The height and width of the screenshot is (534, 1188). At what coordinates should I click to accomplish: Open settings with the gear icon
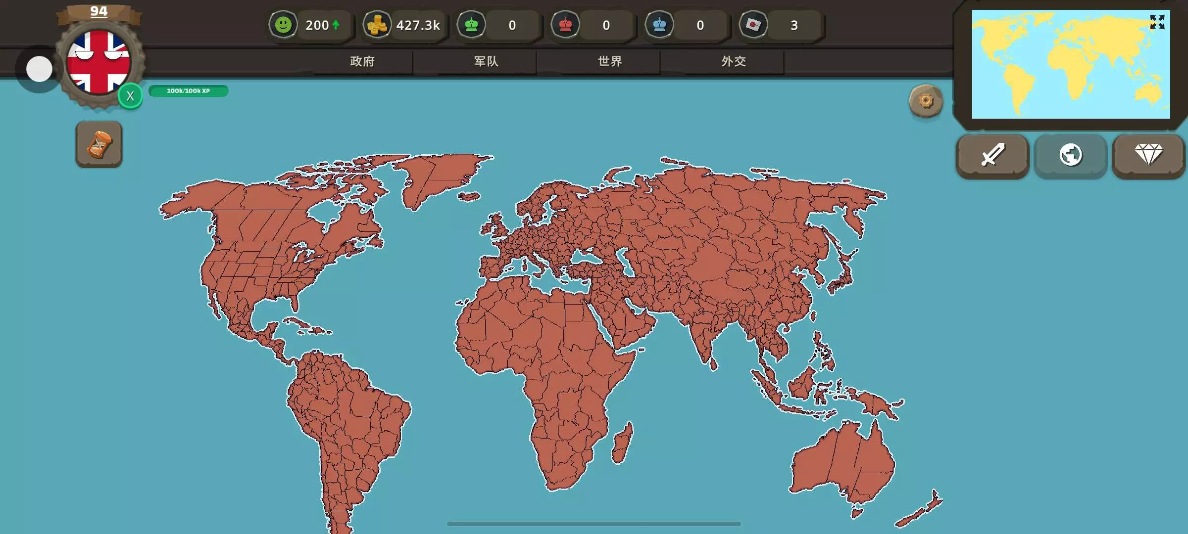click(926, 101)
